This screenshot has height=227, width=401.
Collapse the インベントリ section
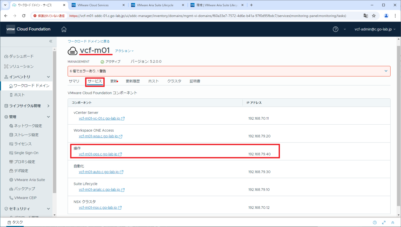pyautogui.click(x=48, y=77)
